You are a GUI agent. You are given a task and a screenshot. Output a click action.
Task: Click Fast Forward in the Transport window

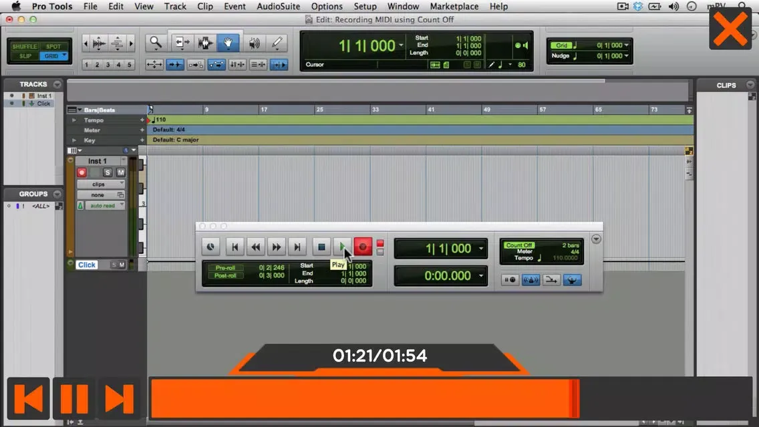(x=277, y=247)
